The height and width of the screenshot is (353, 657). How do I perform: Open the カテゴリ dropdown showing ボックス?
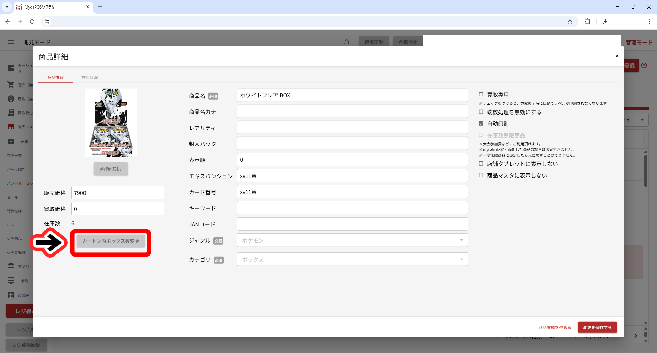(x=352, y=259)
